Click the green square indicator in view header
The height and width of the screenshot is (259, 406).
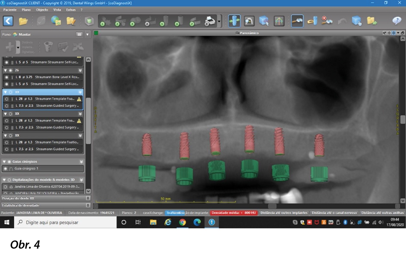tap(96, 33)
